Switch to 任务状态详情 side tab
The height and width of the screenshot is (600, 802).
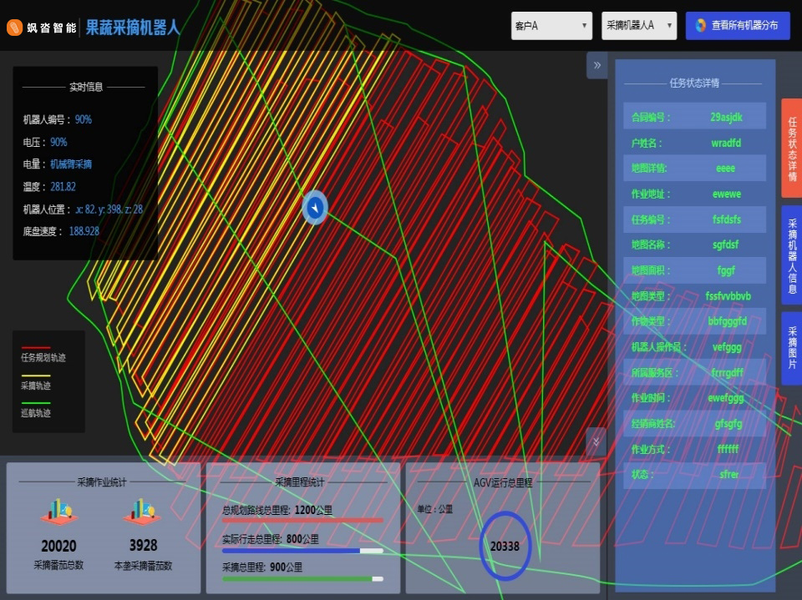(x=792, y=148)
